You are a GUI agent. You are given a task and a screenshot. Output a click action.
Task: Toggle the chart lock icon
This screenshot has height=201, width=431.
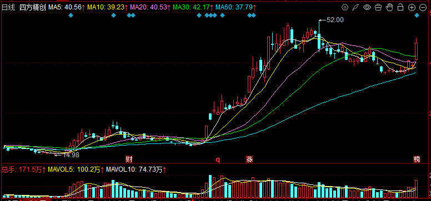tap(400, 7)
